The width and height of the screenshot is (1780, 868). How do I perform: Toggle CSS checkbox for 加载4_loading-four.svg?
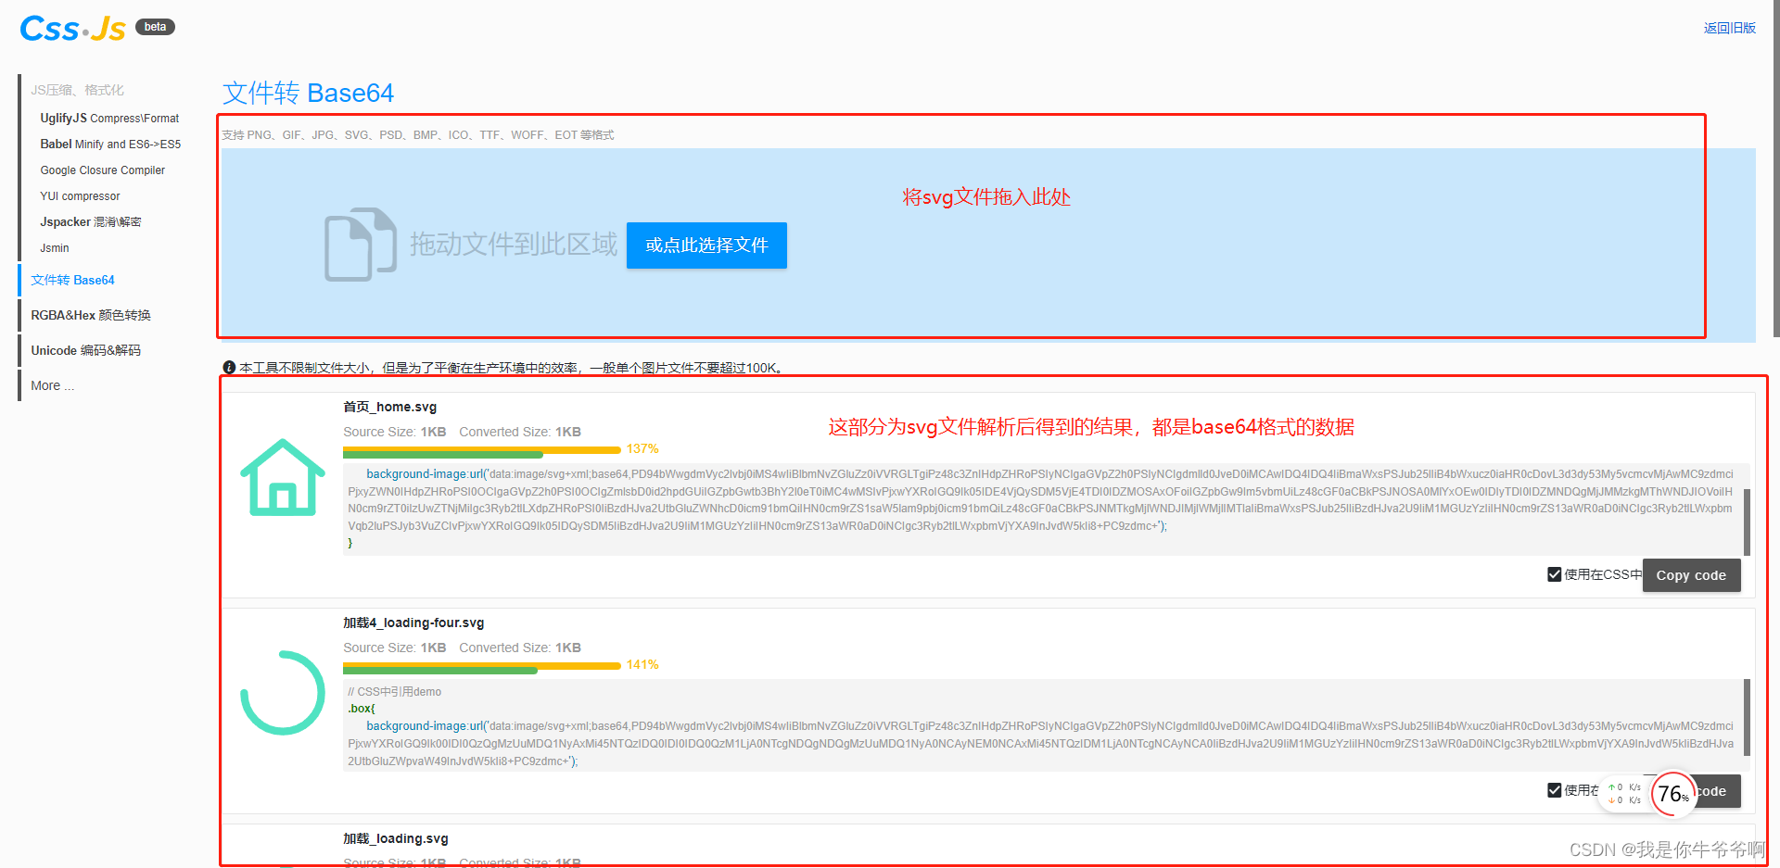coord(1554,790)
